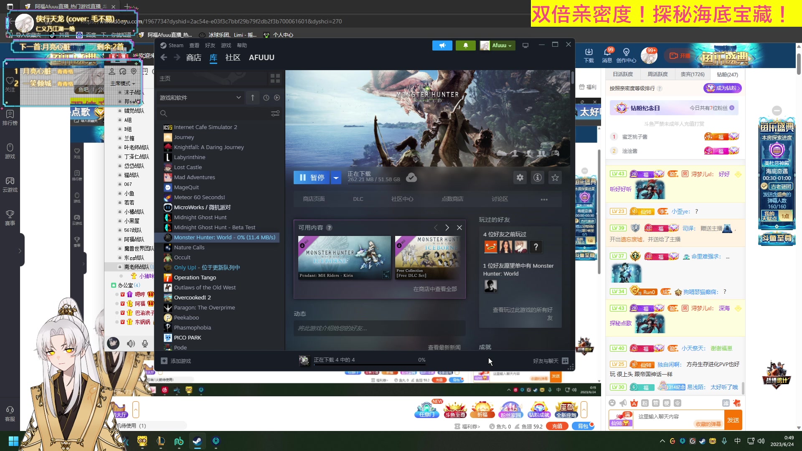Add Monster Hunter World to favorites
802x451 pixels.
[555, 178]
